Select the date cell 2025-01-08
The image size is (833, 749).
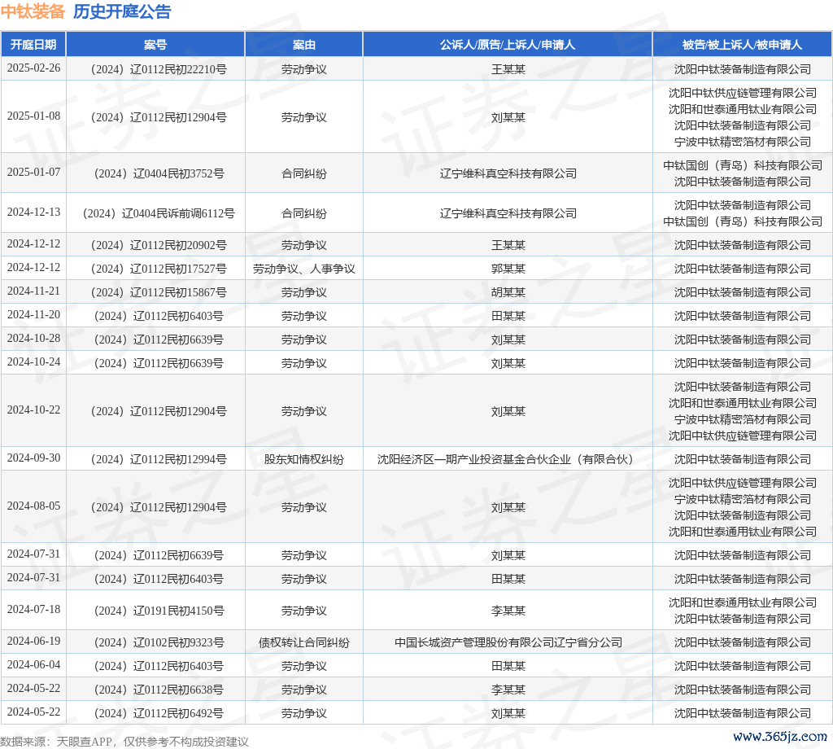click(33, 116)
